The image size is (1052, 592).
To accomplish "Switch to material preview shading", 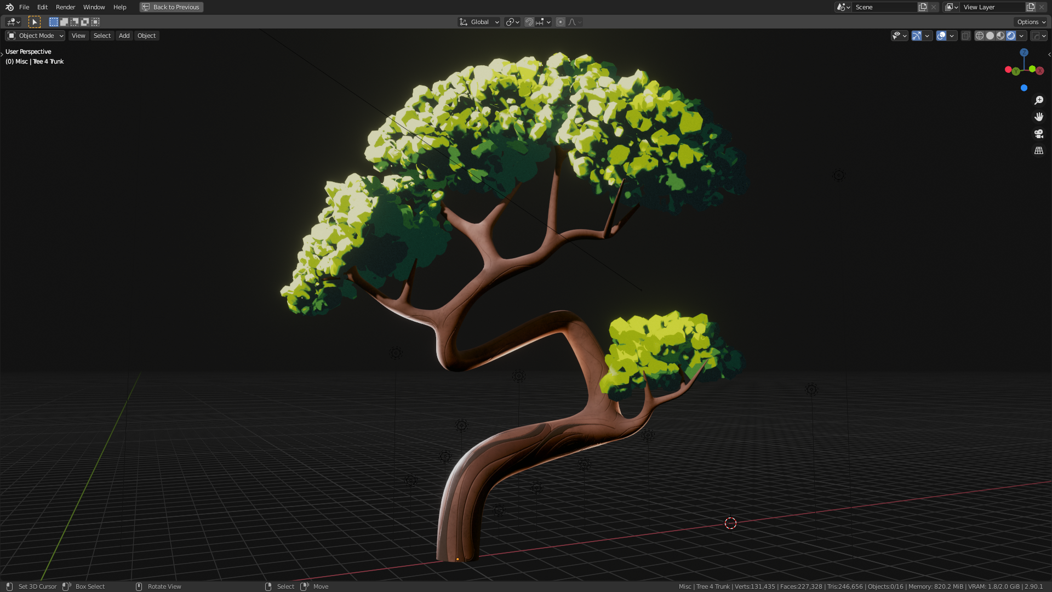I will [x=1000, y=36].
